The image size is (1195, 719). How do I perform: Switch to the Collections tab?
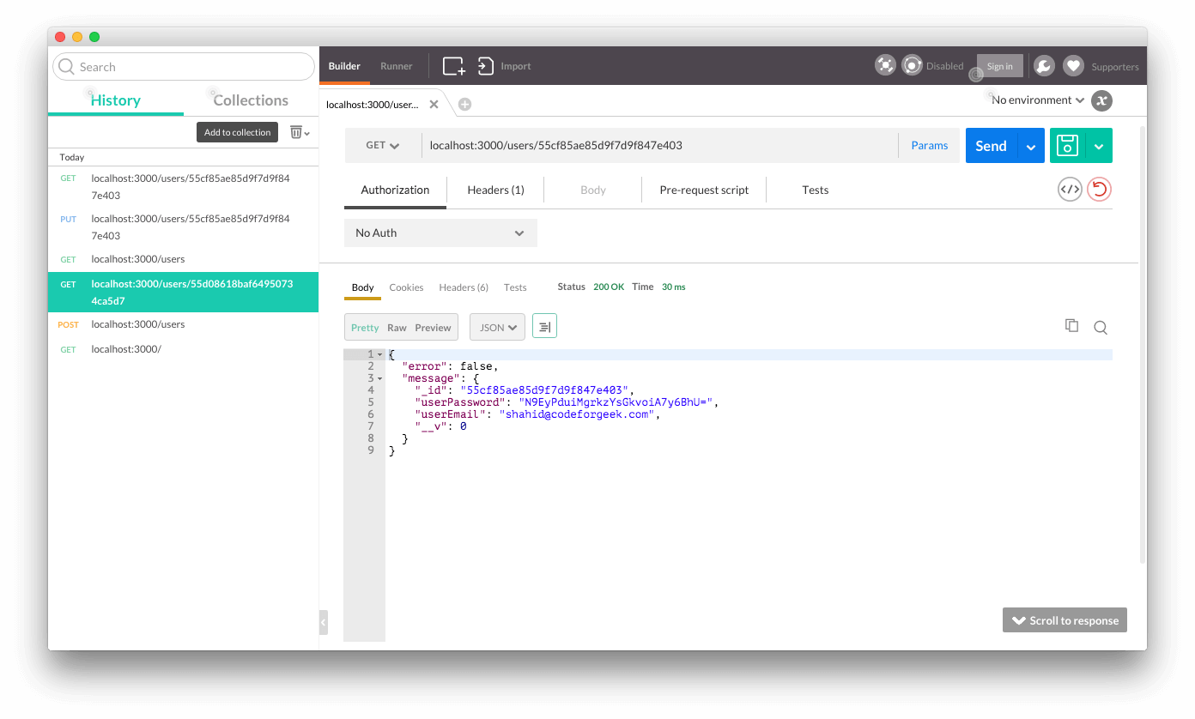click(252, 100)
